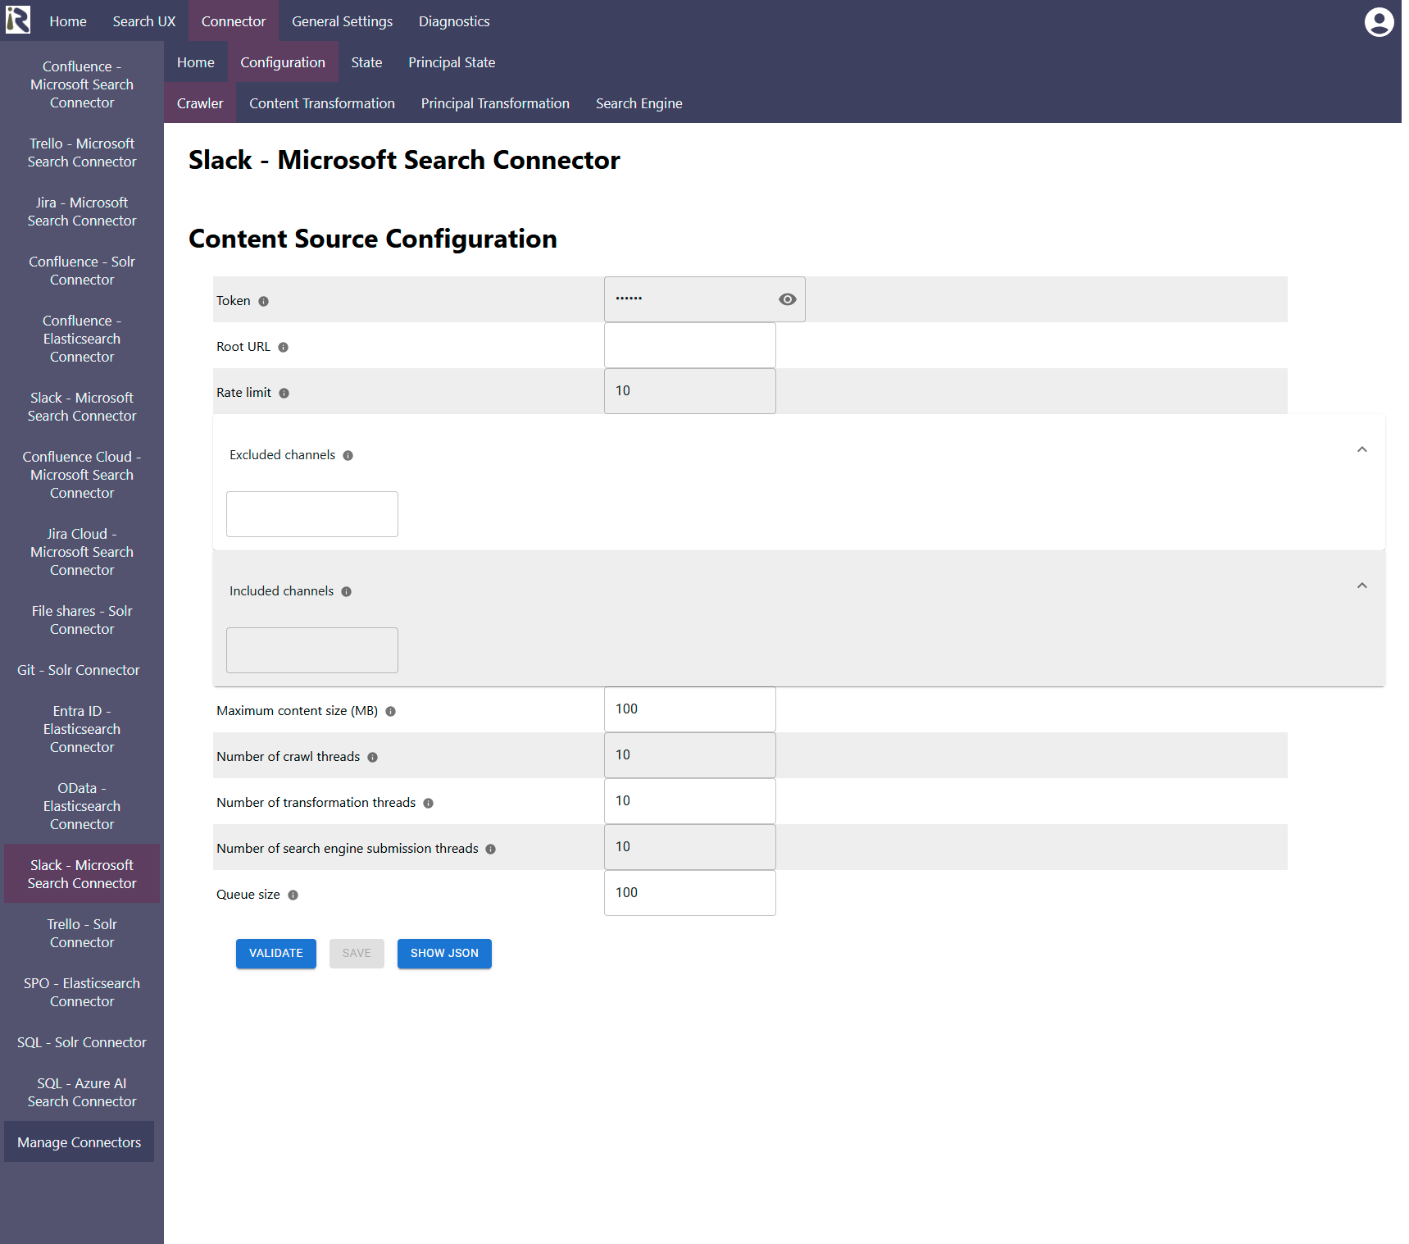Screen dimensions: 1409x1244
Task: Open File shares - Solr Connector
Action: click(x=82, y=620)
